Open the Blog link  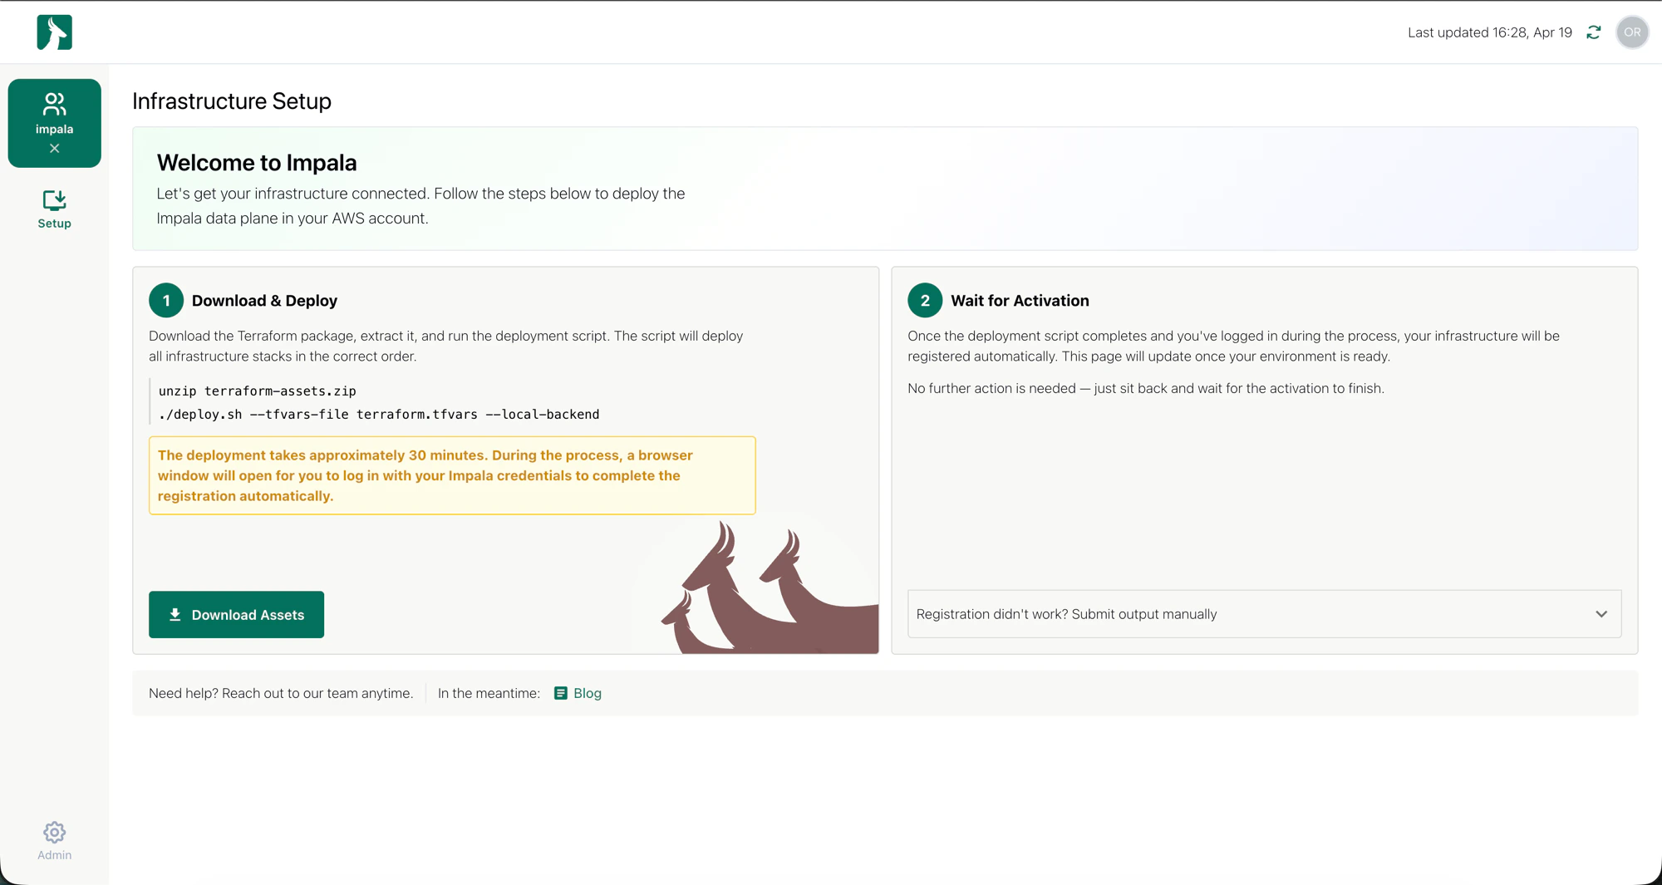tap(578, 693)
